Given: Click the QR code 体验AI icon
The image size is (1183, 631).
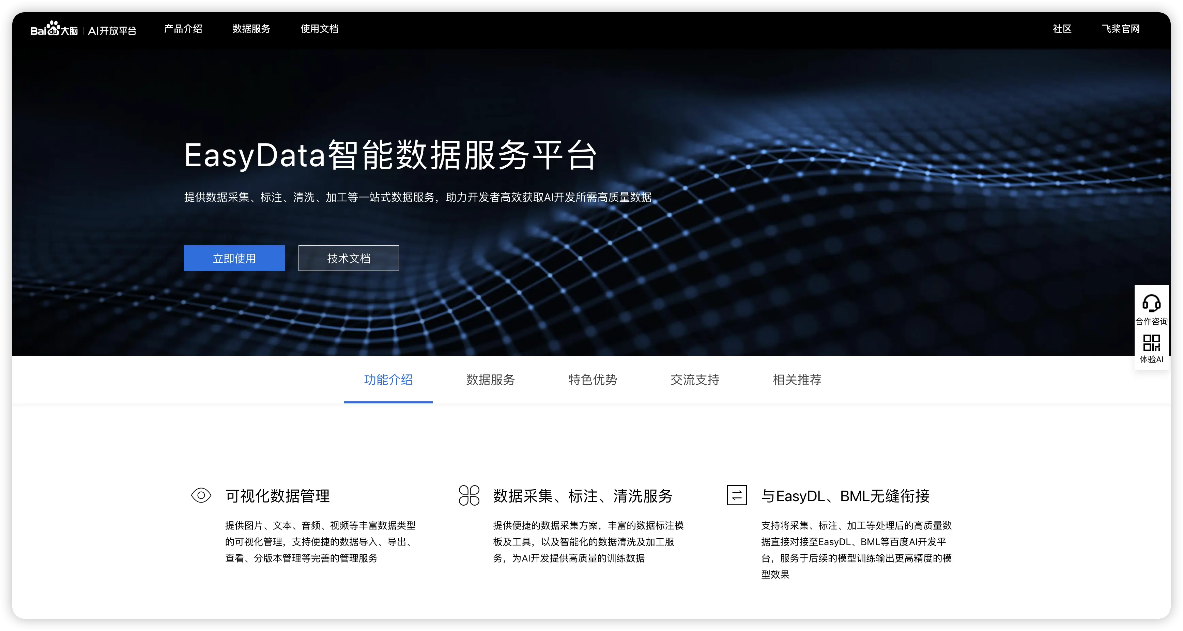Looking at the screenshot, I should point(1151,343).
